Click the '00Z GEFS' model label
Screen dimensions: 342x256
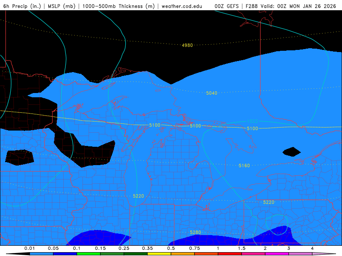[227, 6]
